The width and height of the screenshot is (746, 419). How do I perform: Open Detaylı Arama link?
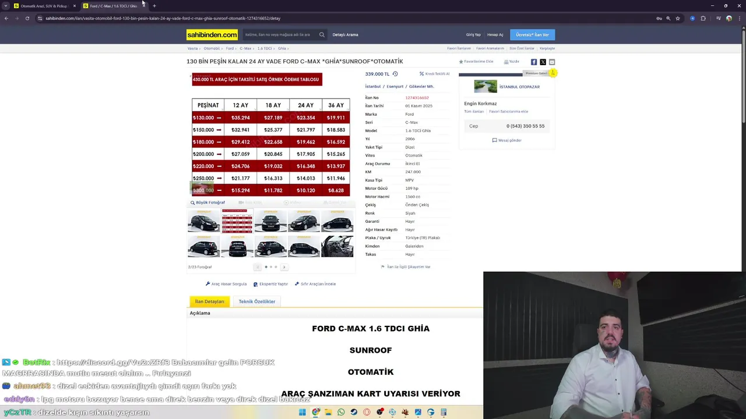(x=345, y=35)
